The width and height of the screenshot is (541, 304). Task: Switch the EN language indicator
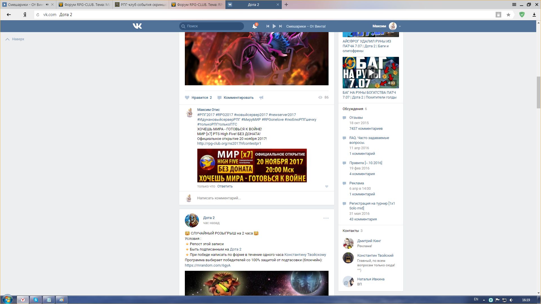476,299
